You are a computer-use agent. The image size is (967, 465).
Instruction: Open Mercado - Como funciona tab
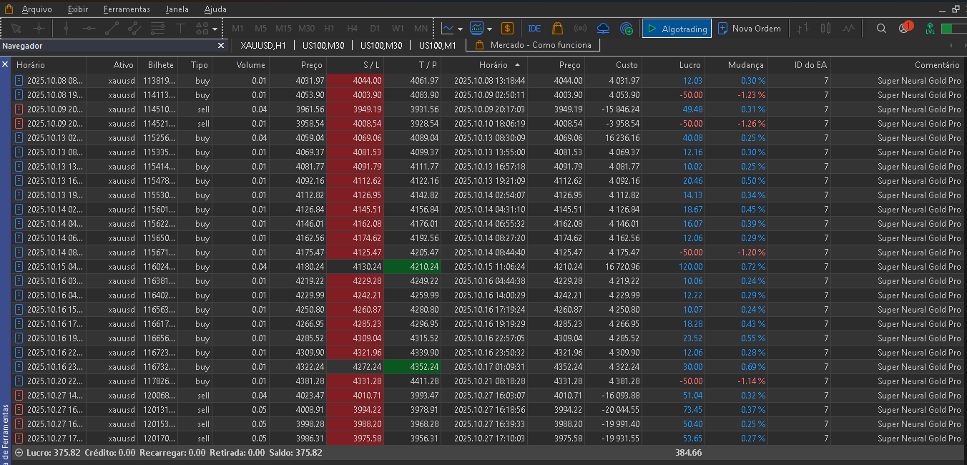[x=533, y=45]
